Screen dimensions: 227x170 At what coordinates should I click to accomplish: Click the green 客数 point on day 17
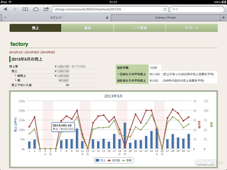click(114, 121)
